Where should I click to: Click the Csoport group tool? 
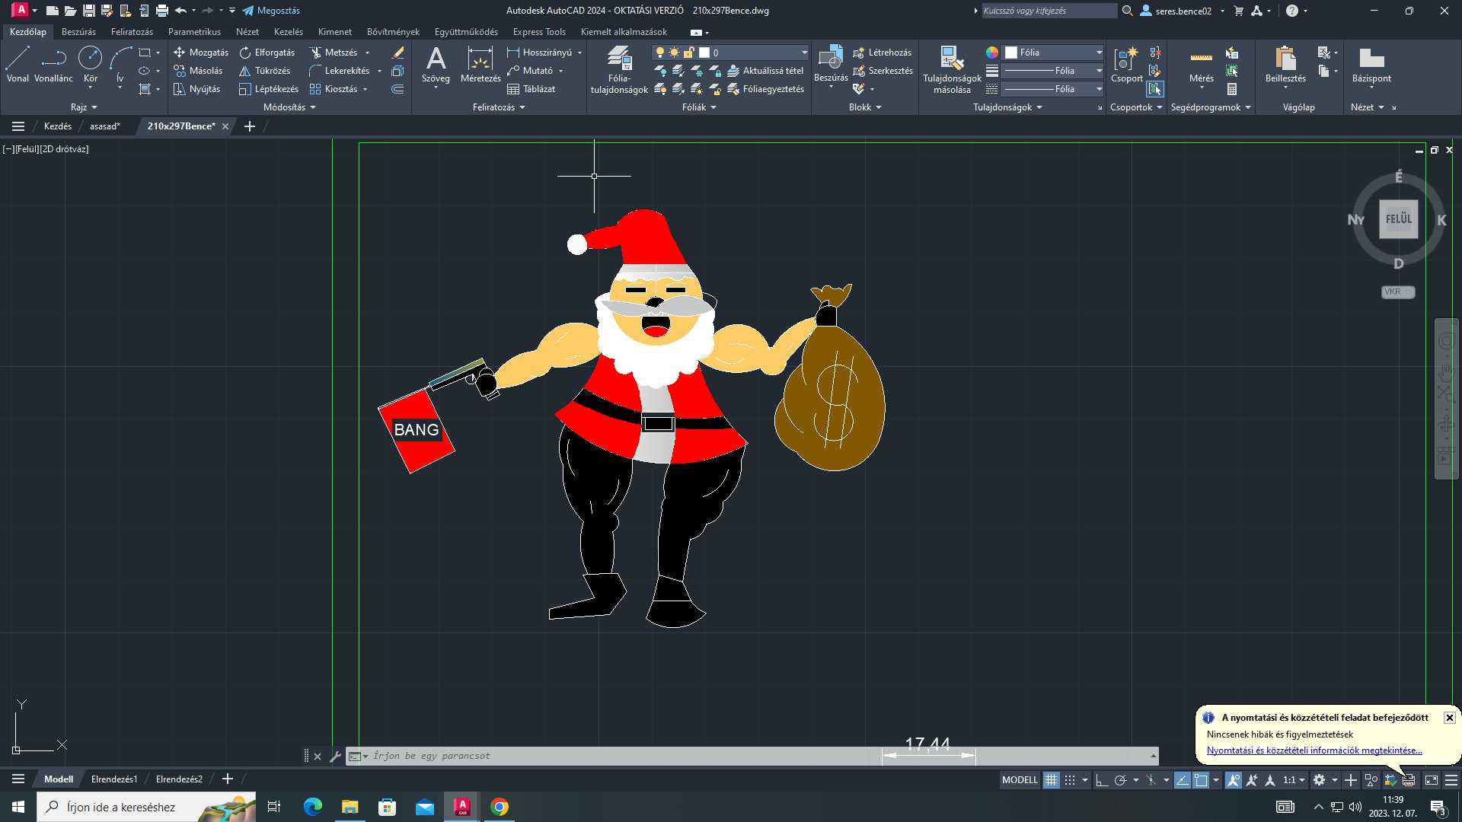coord(1126,64)
